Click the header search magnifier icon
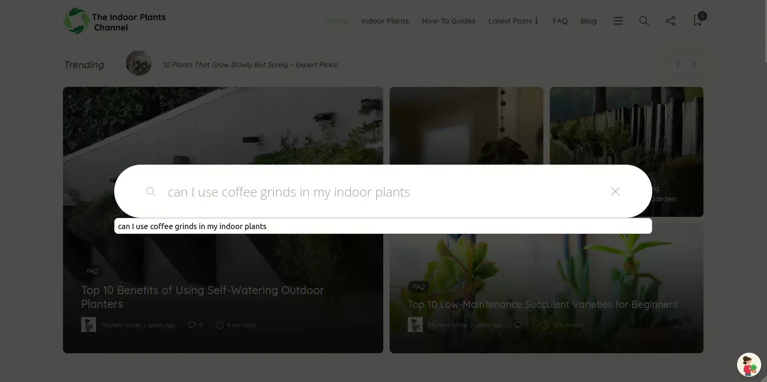Screen dimensions: 767x382 644,21
